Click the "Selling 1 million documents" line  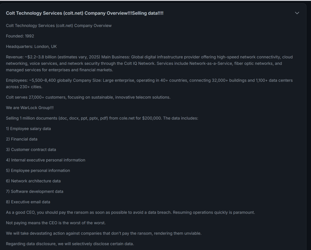[x=102, y=118]
